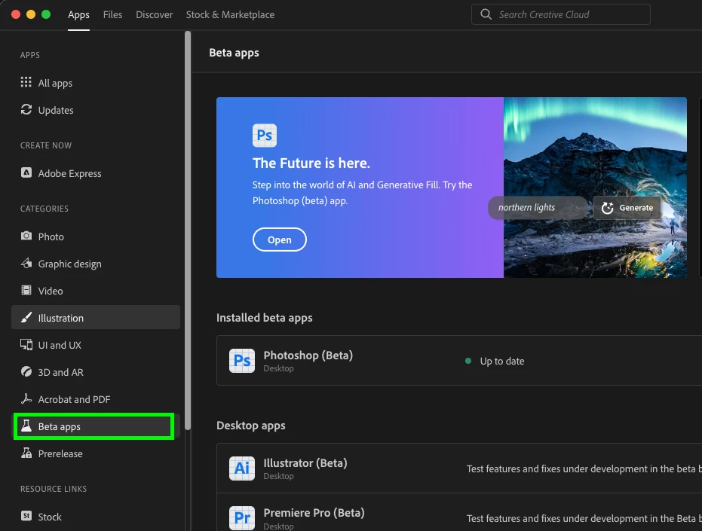Click the Up to date status text
The height and width of the screenshot is (531, 702).
(502, 361)
